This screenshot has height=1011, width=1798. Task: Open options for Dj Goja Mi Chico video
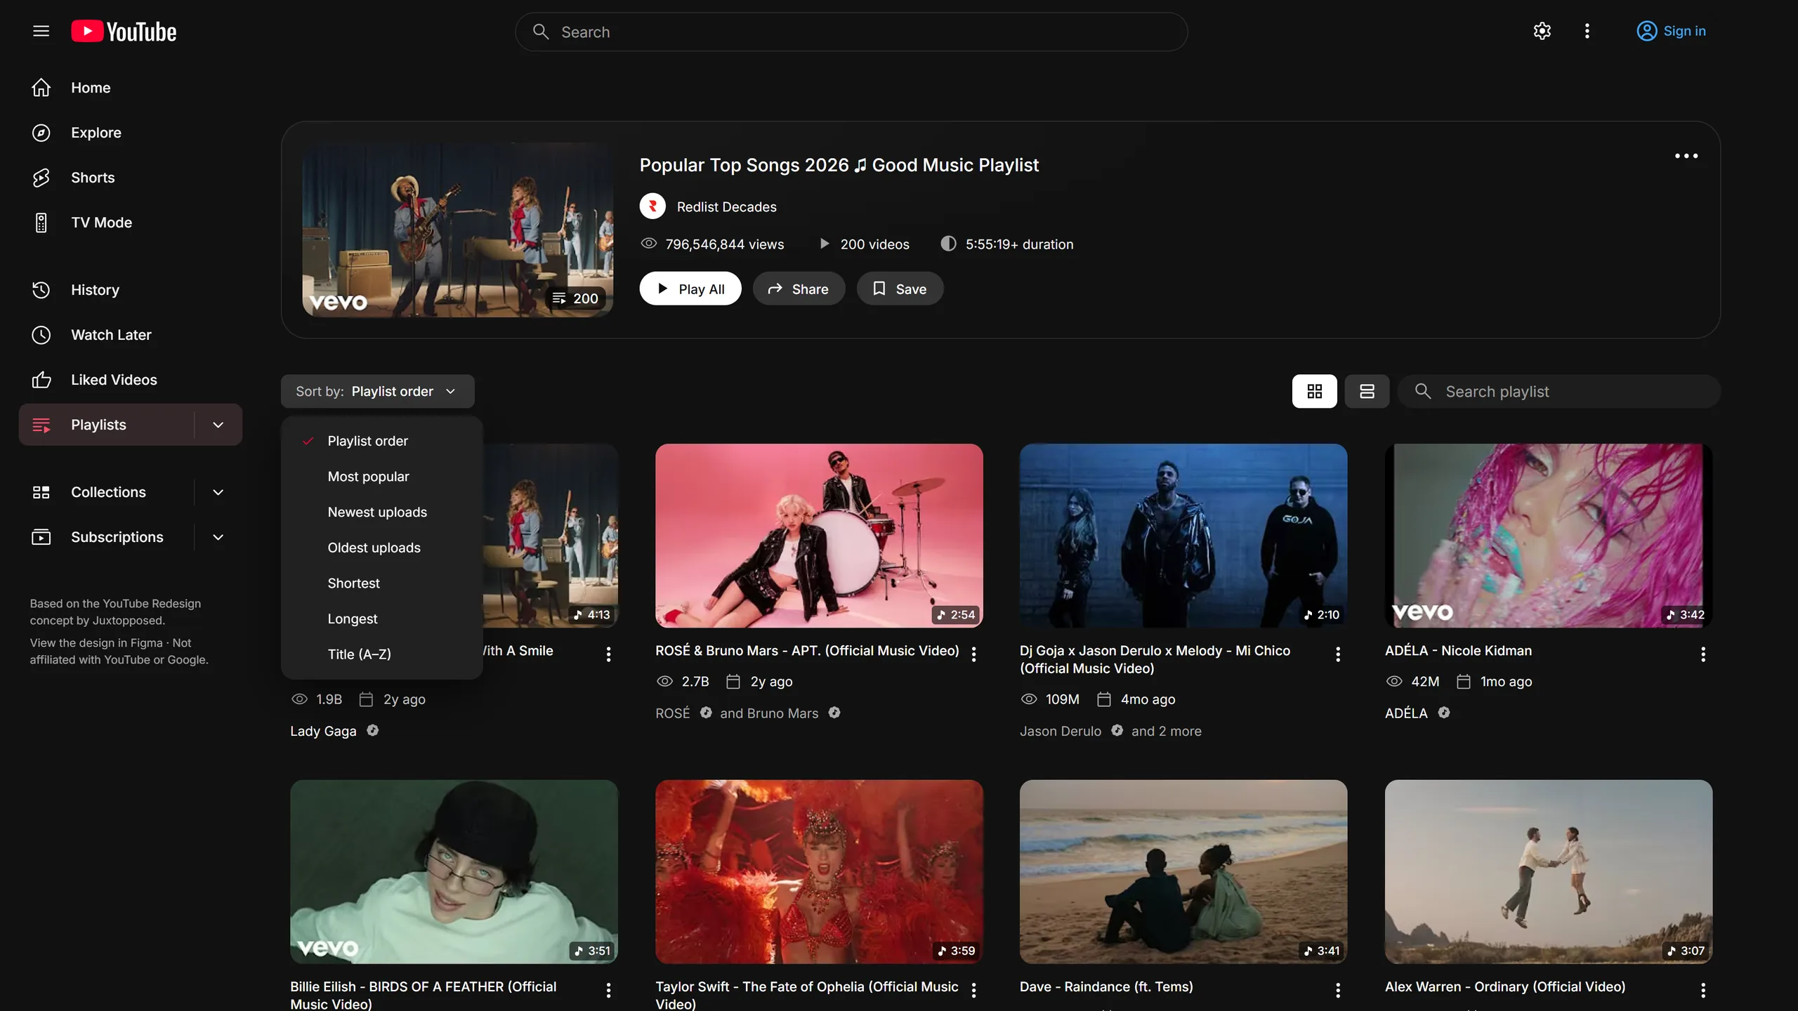tap(1337, 654)
